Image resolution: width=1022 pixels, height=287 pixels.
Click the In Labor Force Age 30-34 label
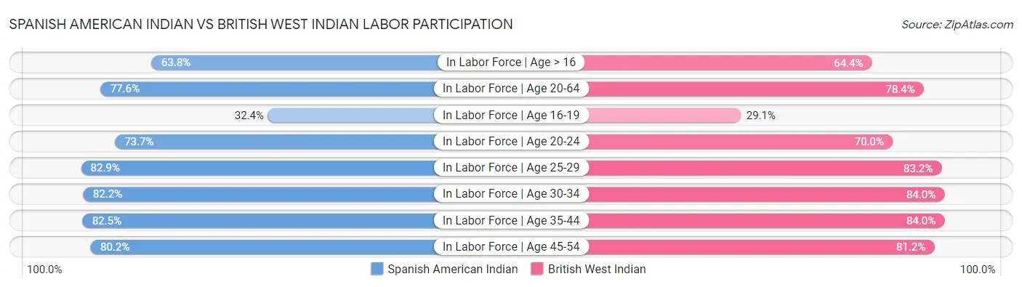pyautogui.click(x=511, y=193)
